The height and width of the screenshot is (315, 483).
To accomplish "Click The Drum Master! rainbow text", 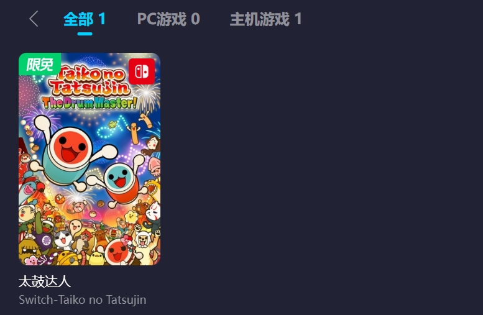I will 90,103.
